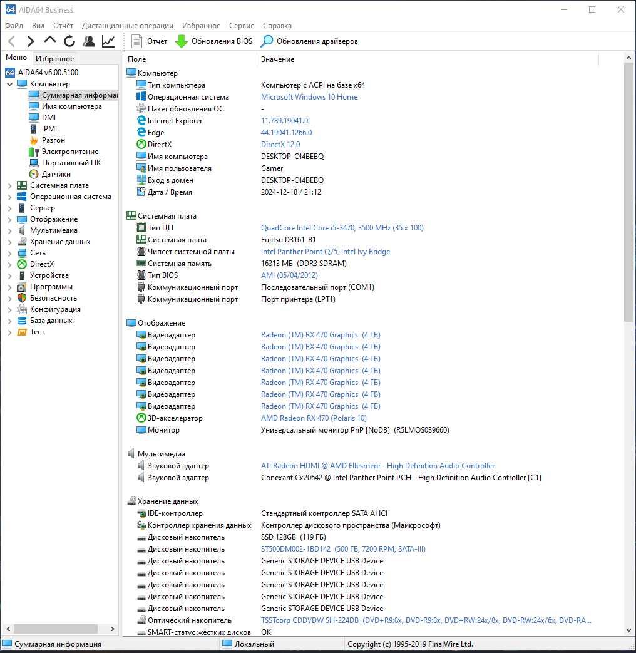Expand the Хранение данных tree node
636x653 pixels.
tap(9, 242)
